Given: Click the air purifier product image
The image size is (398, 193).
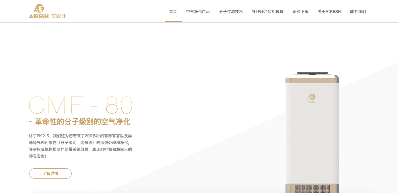Looking at the screenshot, I should pos(312,132).
